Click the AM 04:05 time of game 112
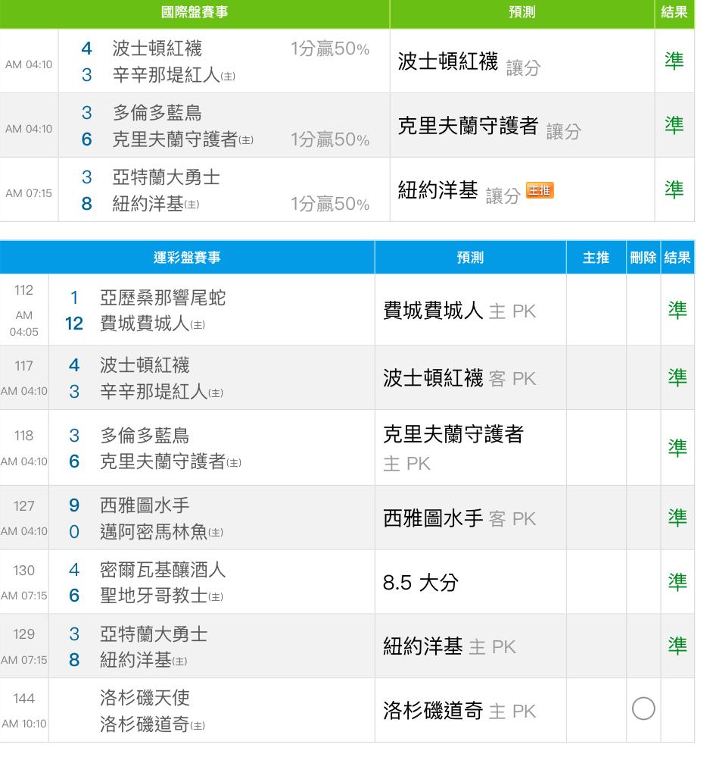 click(x=23, y=324)
